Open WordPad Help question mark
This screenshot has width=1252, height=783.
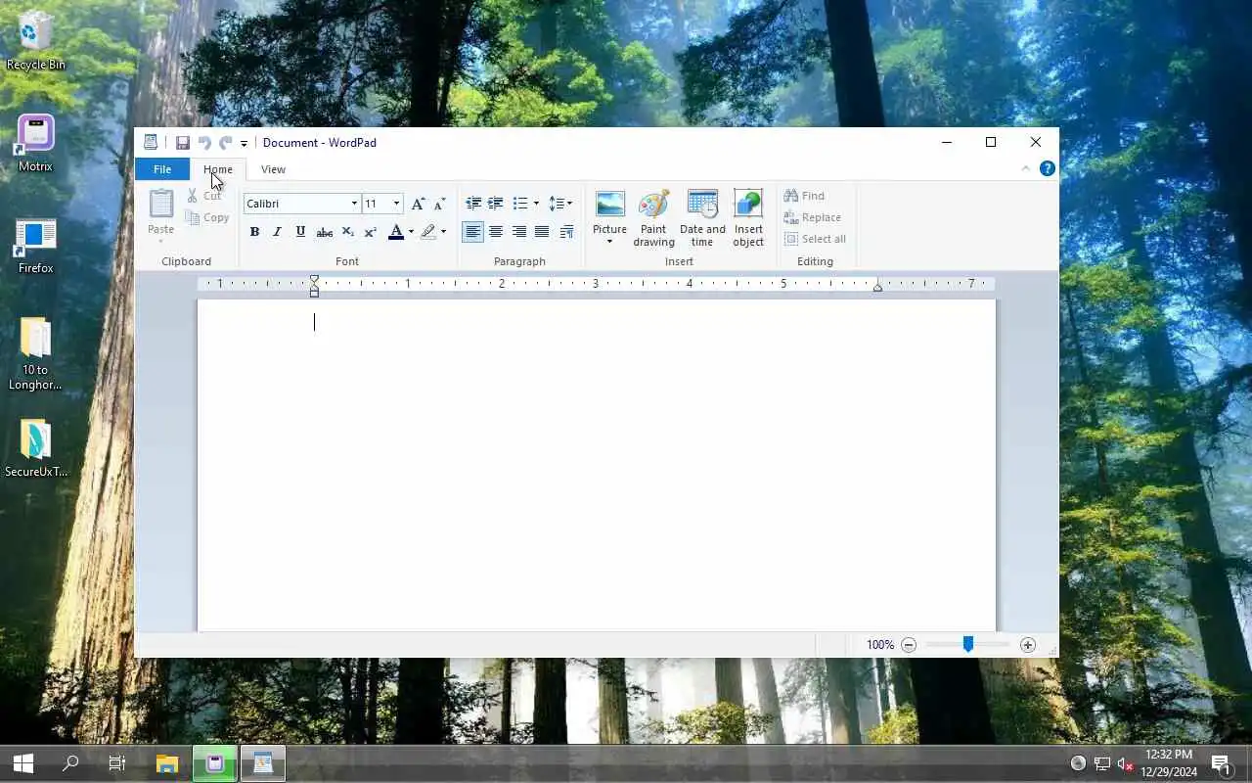(1047, 168)
